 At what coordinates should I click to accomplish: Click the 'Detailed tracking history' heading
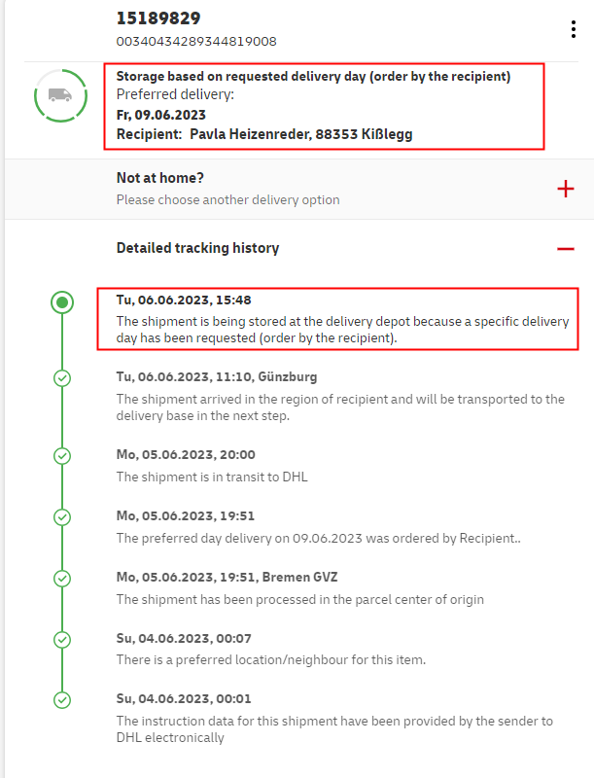(x=197, y=248)
